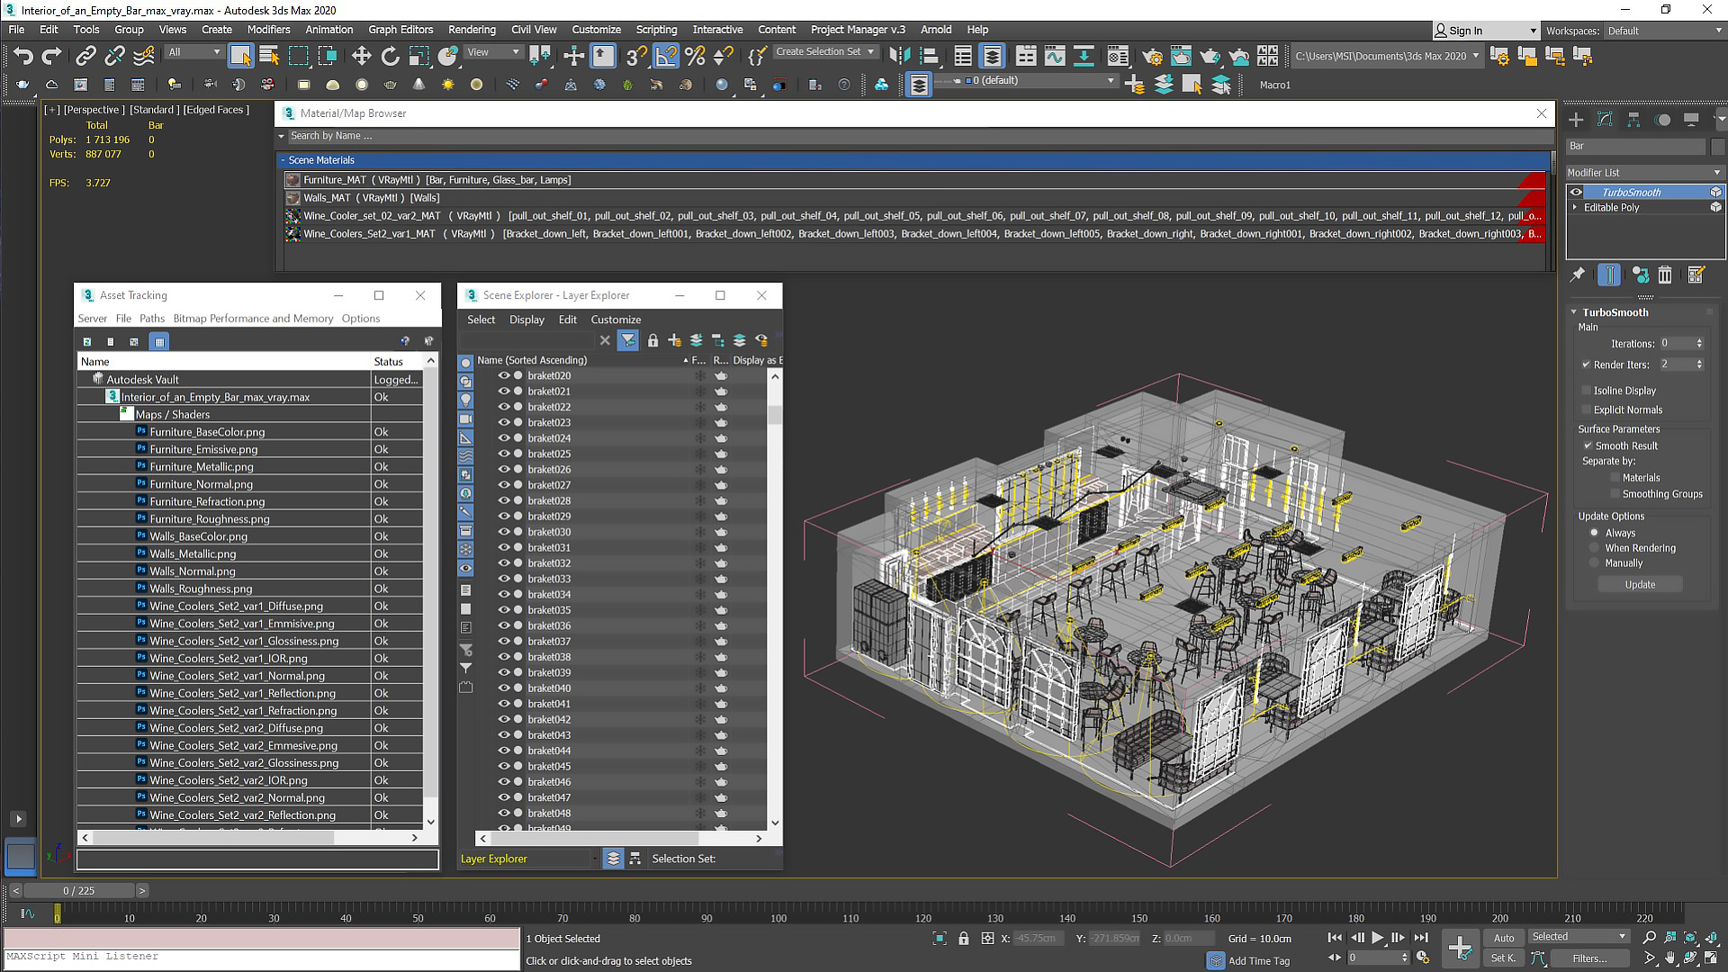Click the Filters... button
Screen dimensions: 1728x972
point(1589,959)
